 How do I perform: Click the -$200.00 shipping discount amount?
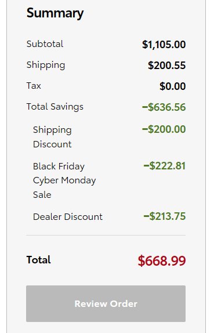tap(164, 129)
